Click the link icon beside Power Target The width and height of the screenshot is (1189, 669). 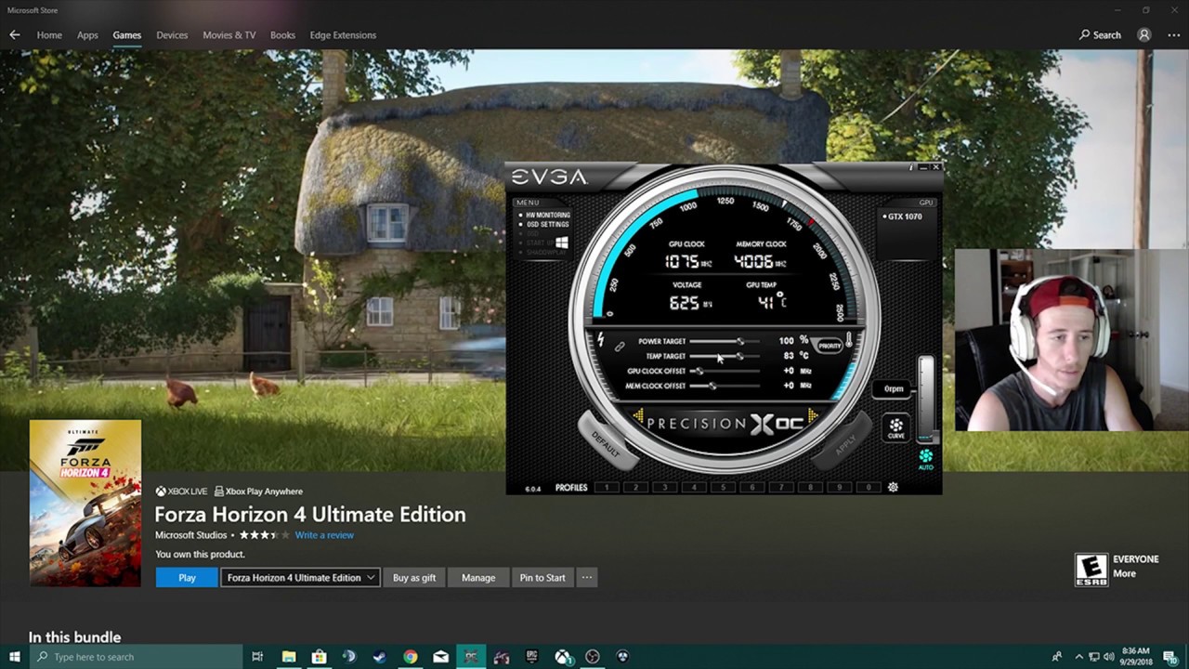coord(620,348)
